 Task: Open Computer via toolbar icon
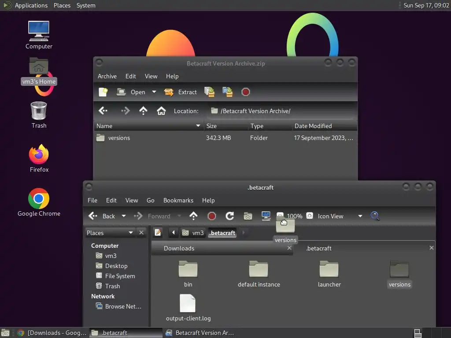pos(266,216)
